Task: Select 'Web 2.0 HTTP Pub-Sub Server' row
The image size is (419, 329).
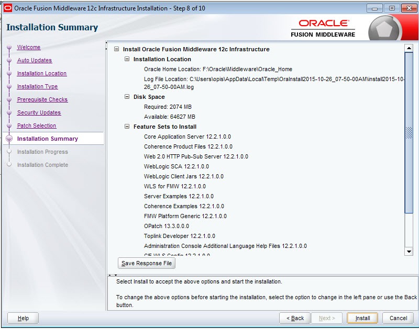Action: (x=196, y=156)
